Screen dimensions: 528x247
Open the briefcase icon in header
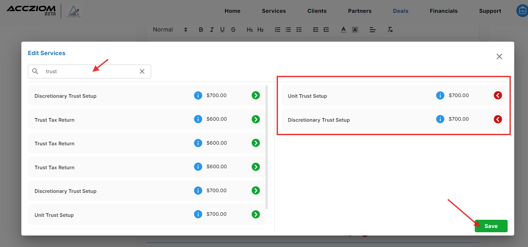pos(522,10)
